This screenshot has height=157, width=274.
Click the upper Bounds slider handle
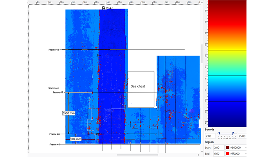click(233, 134)
